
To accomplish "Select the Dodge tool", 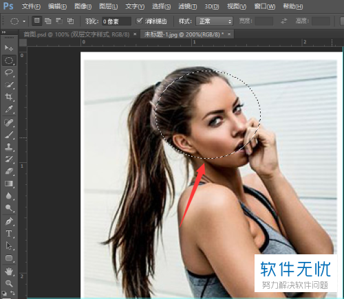I will (9, 208).
